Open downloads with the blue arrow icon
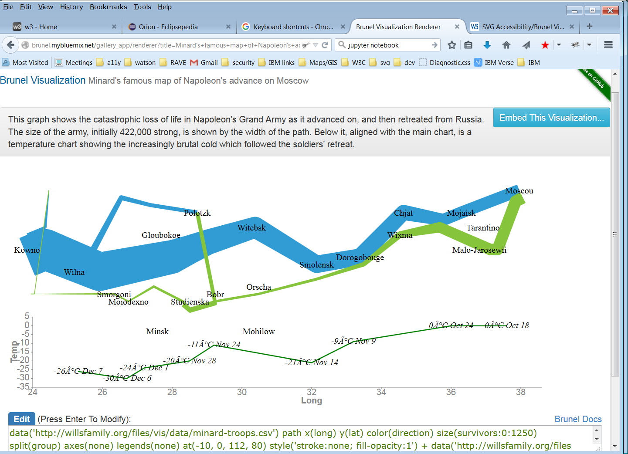The image size is (628, 454). tap(487, 45)
